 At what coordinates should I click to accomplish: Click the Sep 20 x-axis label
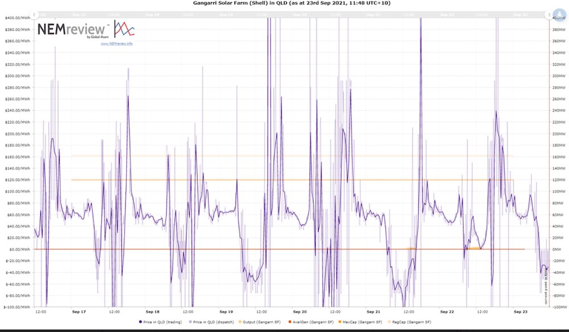[300, 311]
